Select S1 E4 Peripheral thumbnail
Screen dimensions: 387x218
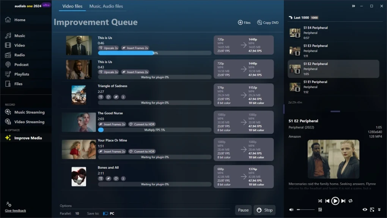pyautogui.click(x=295, y=33)
